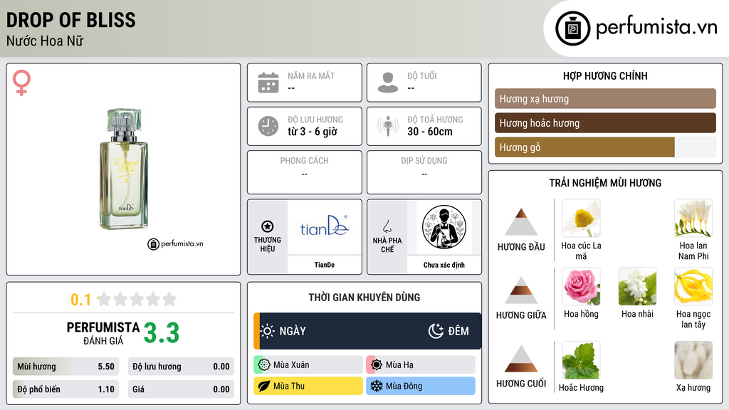
Task: Open the Hoa lan Nam Phi note image
Action: pos(693,218)
